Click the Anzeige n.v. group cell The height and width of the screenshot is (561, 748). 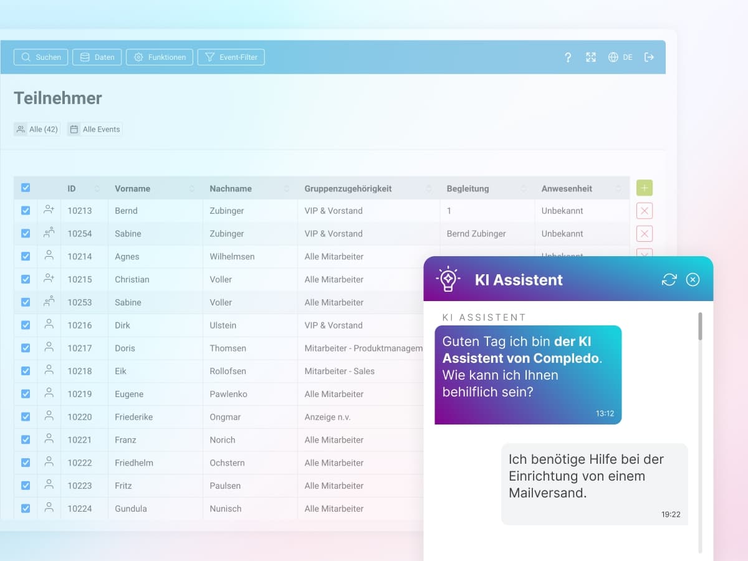click(328, 417)
